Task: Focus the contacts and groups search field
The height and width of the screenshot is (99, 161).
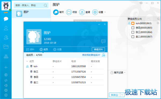Action: click(x=31, y=5)
